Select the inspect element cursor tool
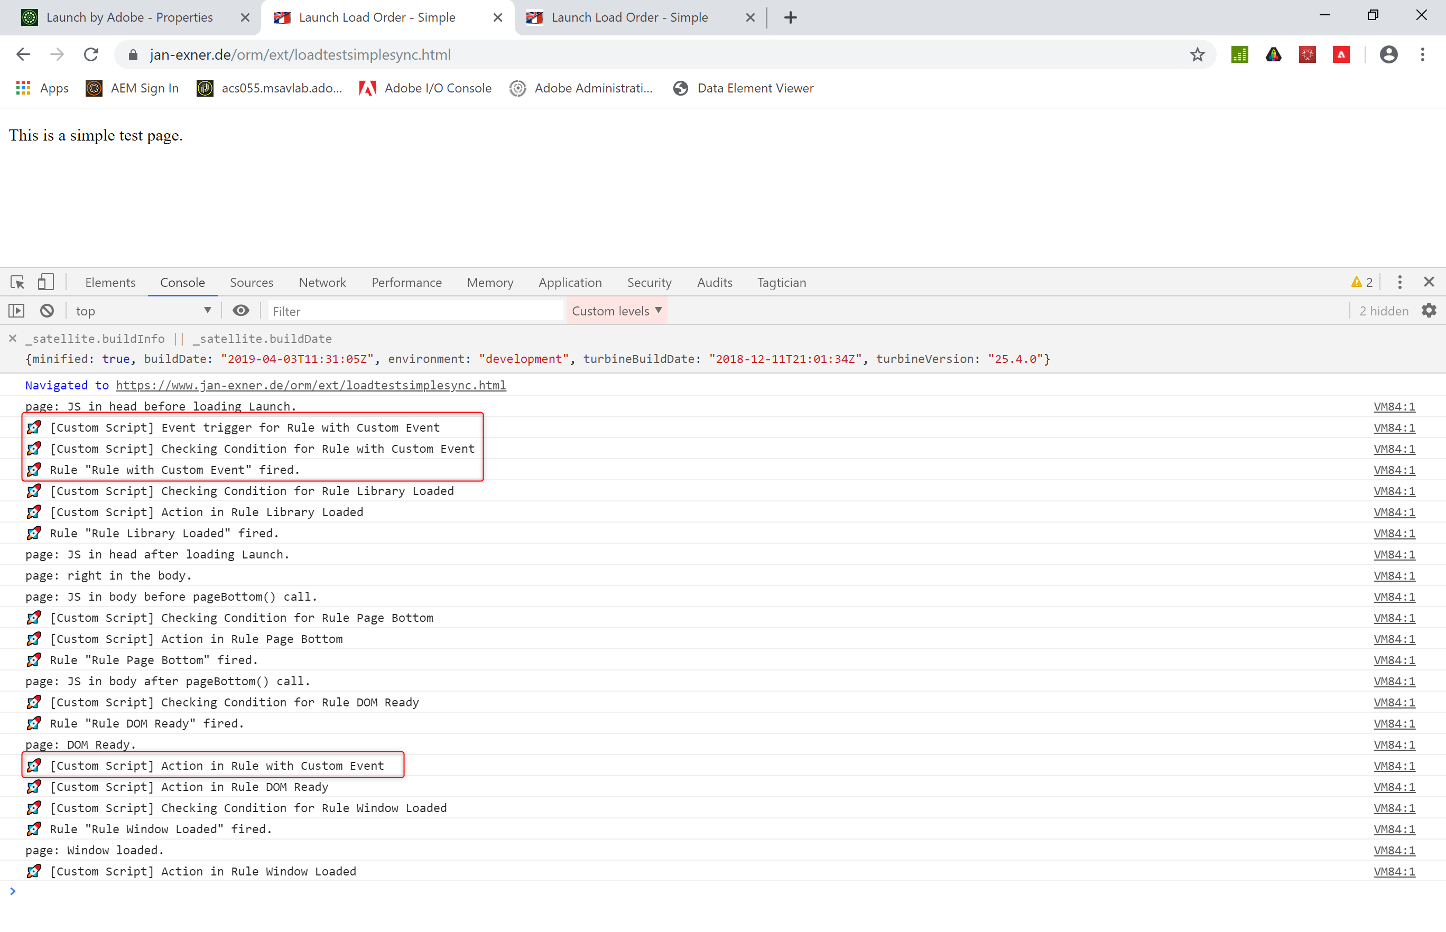The image size is (1446, 932). click(x=17, y=282)
